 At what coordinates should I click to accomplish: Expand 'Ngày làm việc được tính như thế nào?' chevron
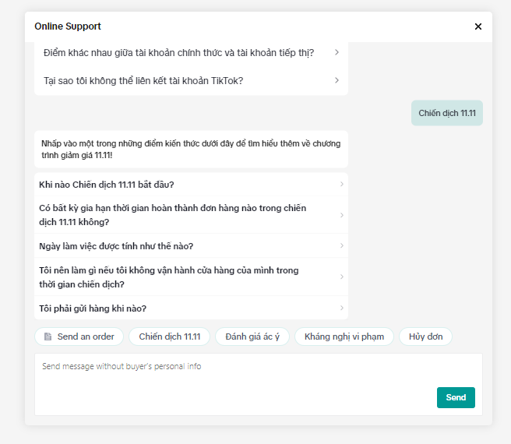click(342, 246)
